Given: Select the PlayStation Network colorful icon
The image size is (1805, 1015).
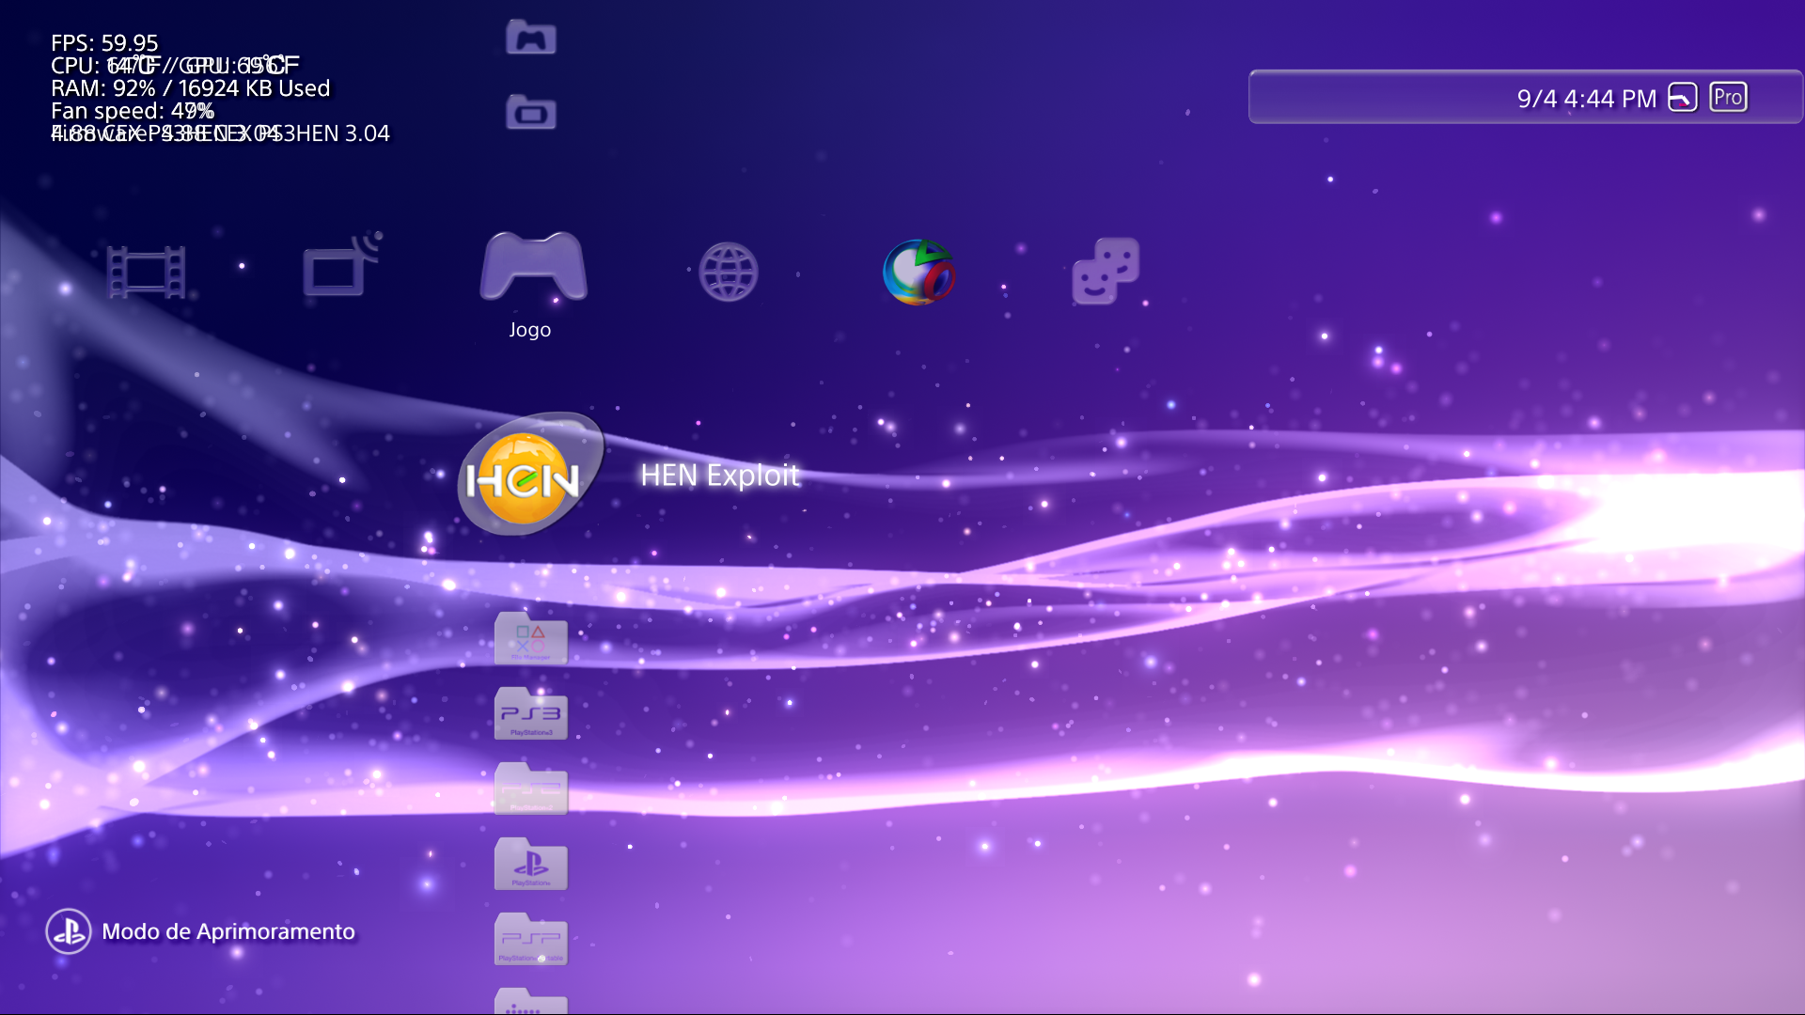Looking at the screenshot, I should click(x=918, y=273).
